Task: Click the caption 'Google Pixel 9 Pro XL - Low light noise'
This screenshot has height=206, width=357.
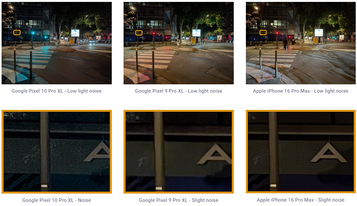Action: [x=179, y=91]
